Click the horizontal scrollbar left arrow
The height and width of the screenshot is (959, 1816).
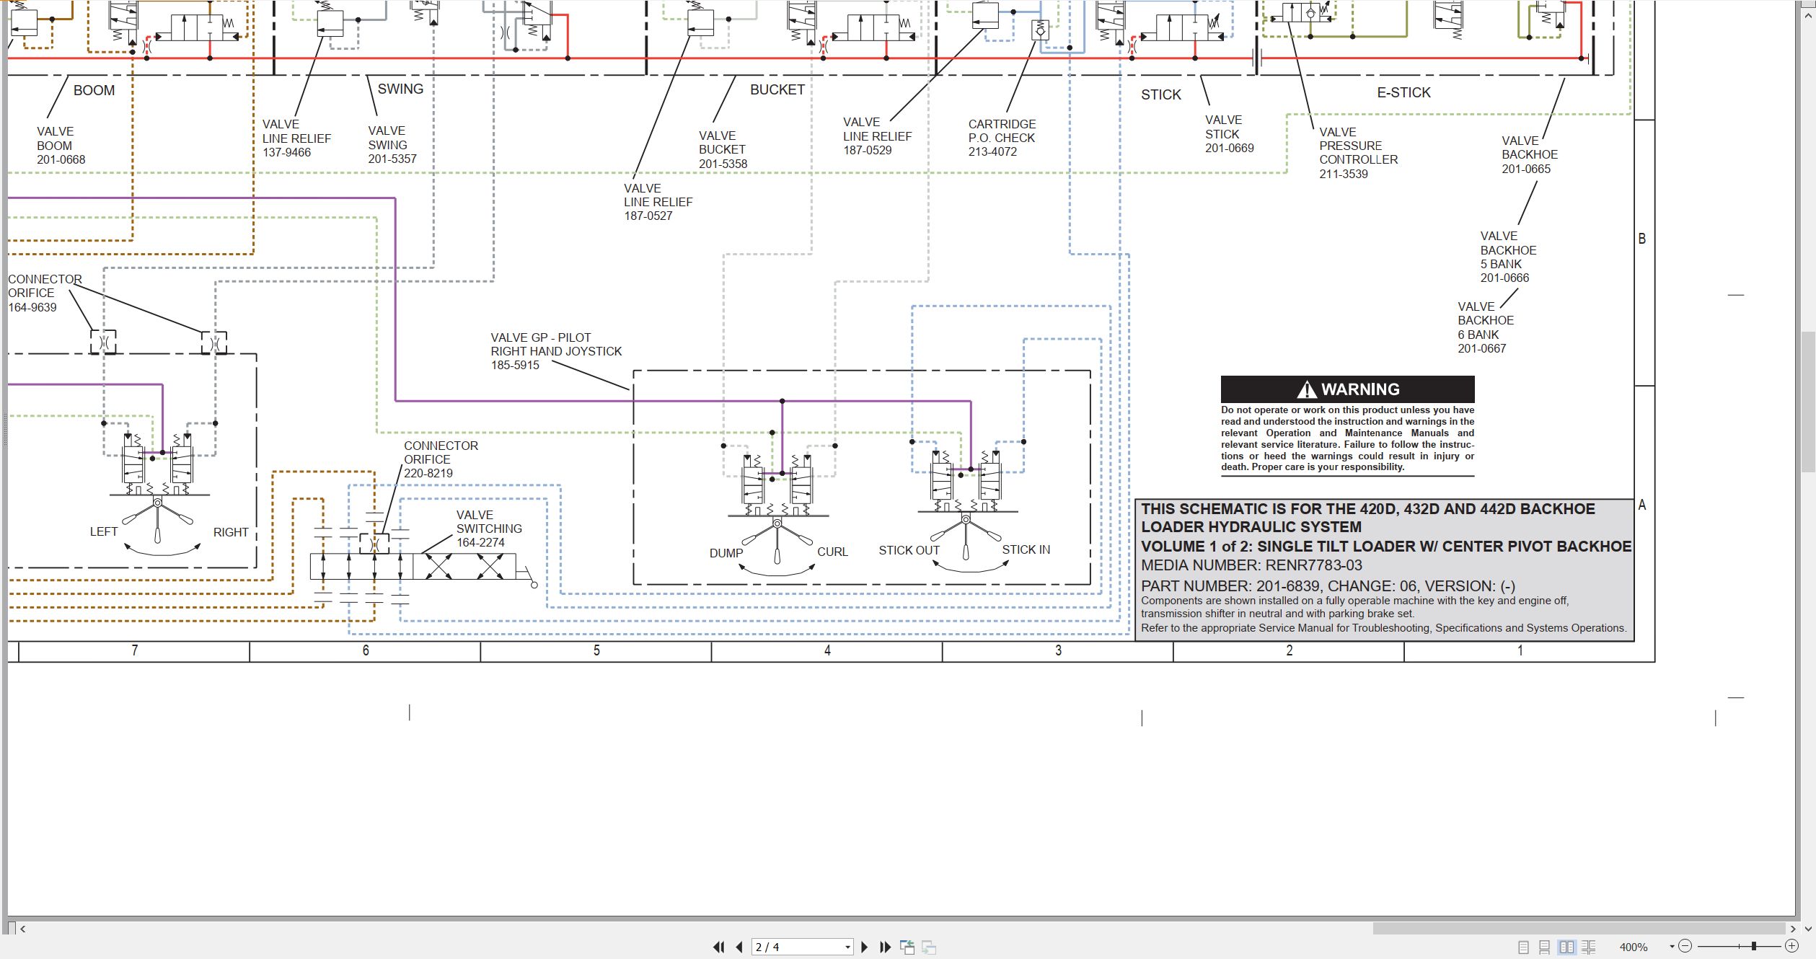tap(23, 929)
